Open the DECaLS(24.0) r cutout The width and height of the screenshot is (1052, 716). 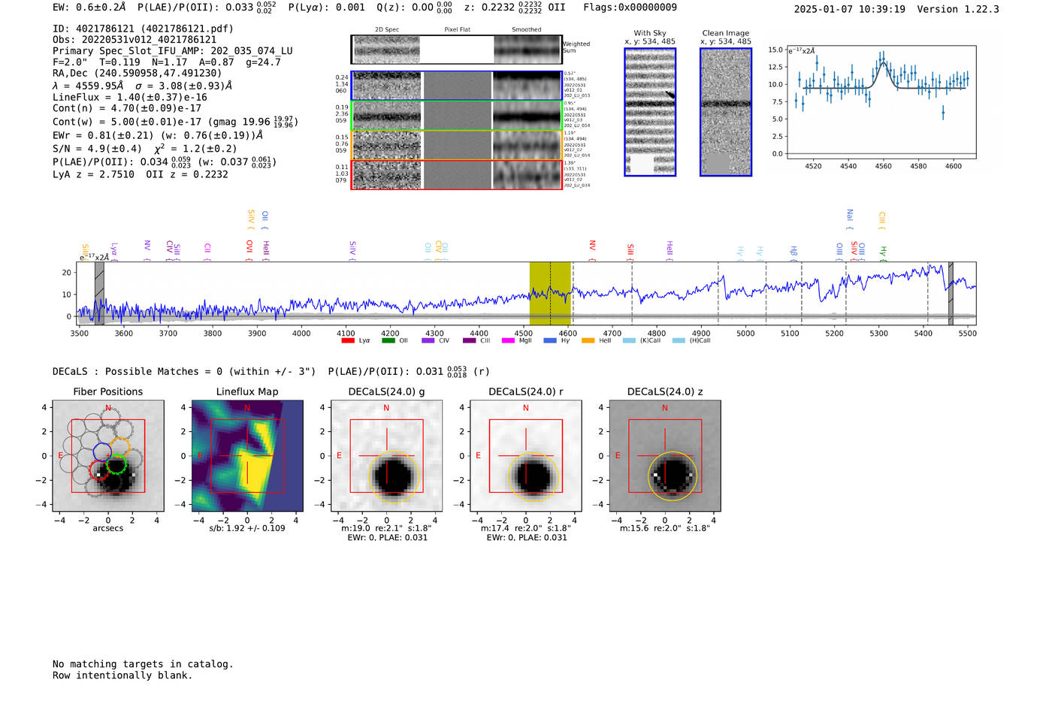[x=525, y=456]
